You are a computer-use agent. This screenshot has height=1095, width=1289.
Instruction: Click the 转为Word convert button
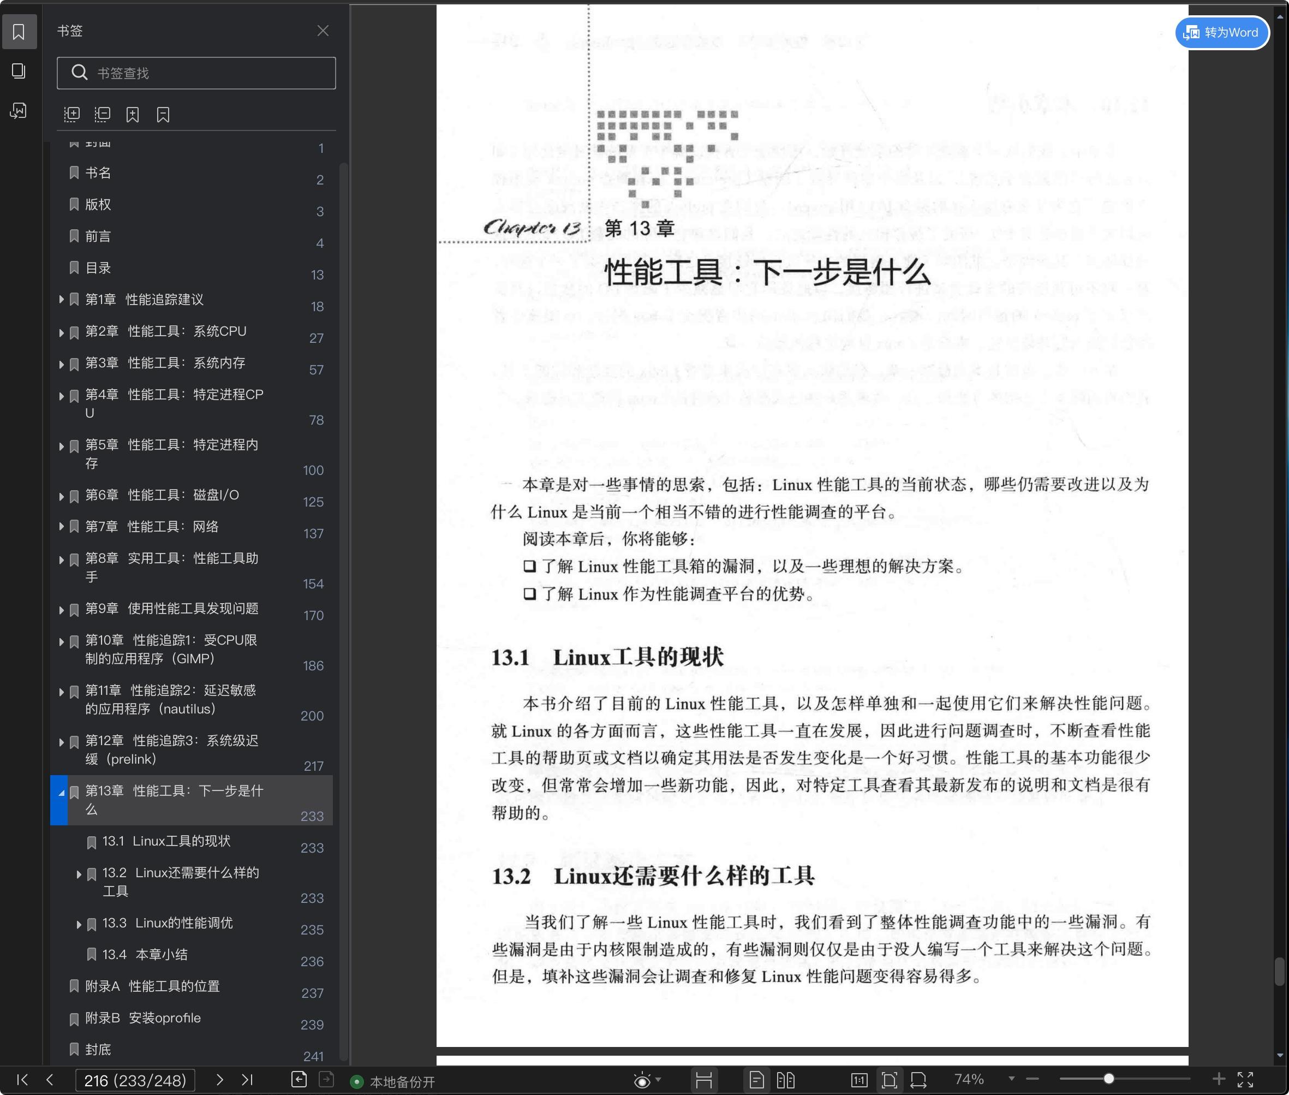click(x=1221, y=32)
